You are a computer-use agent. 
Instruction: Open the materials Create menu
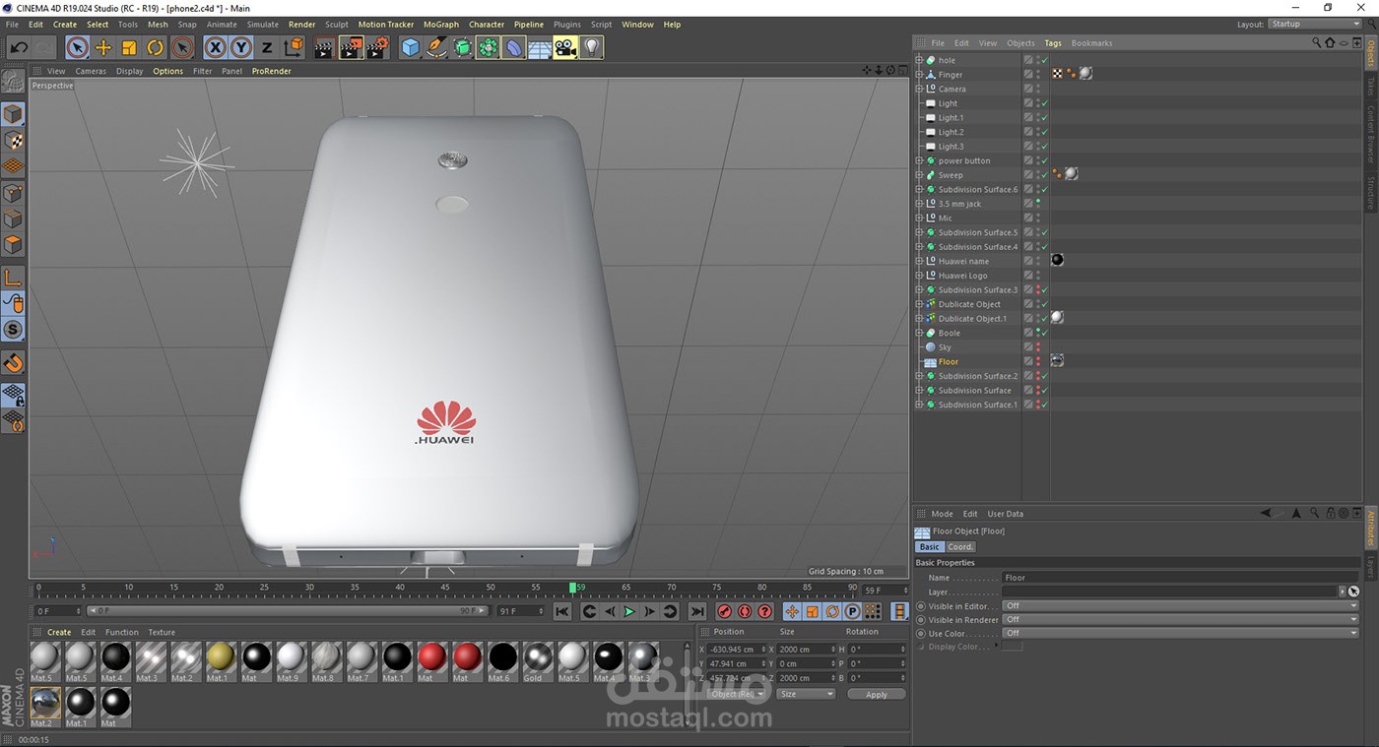59,633
